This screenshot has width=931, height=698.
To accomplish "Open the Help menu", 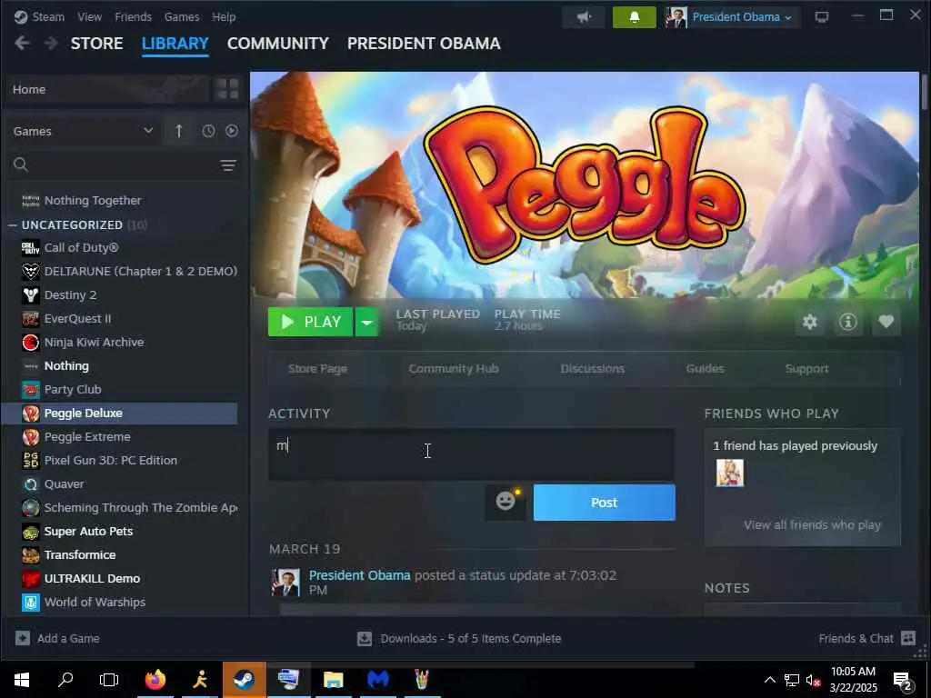I will coord(224,16).
